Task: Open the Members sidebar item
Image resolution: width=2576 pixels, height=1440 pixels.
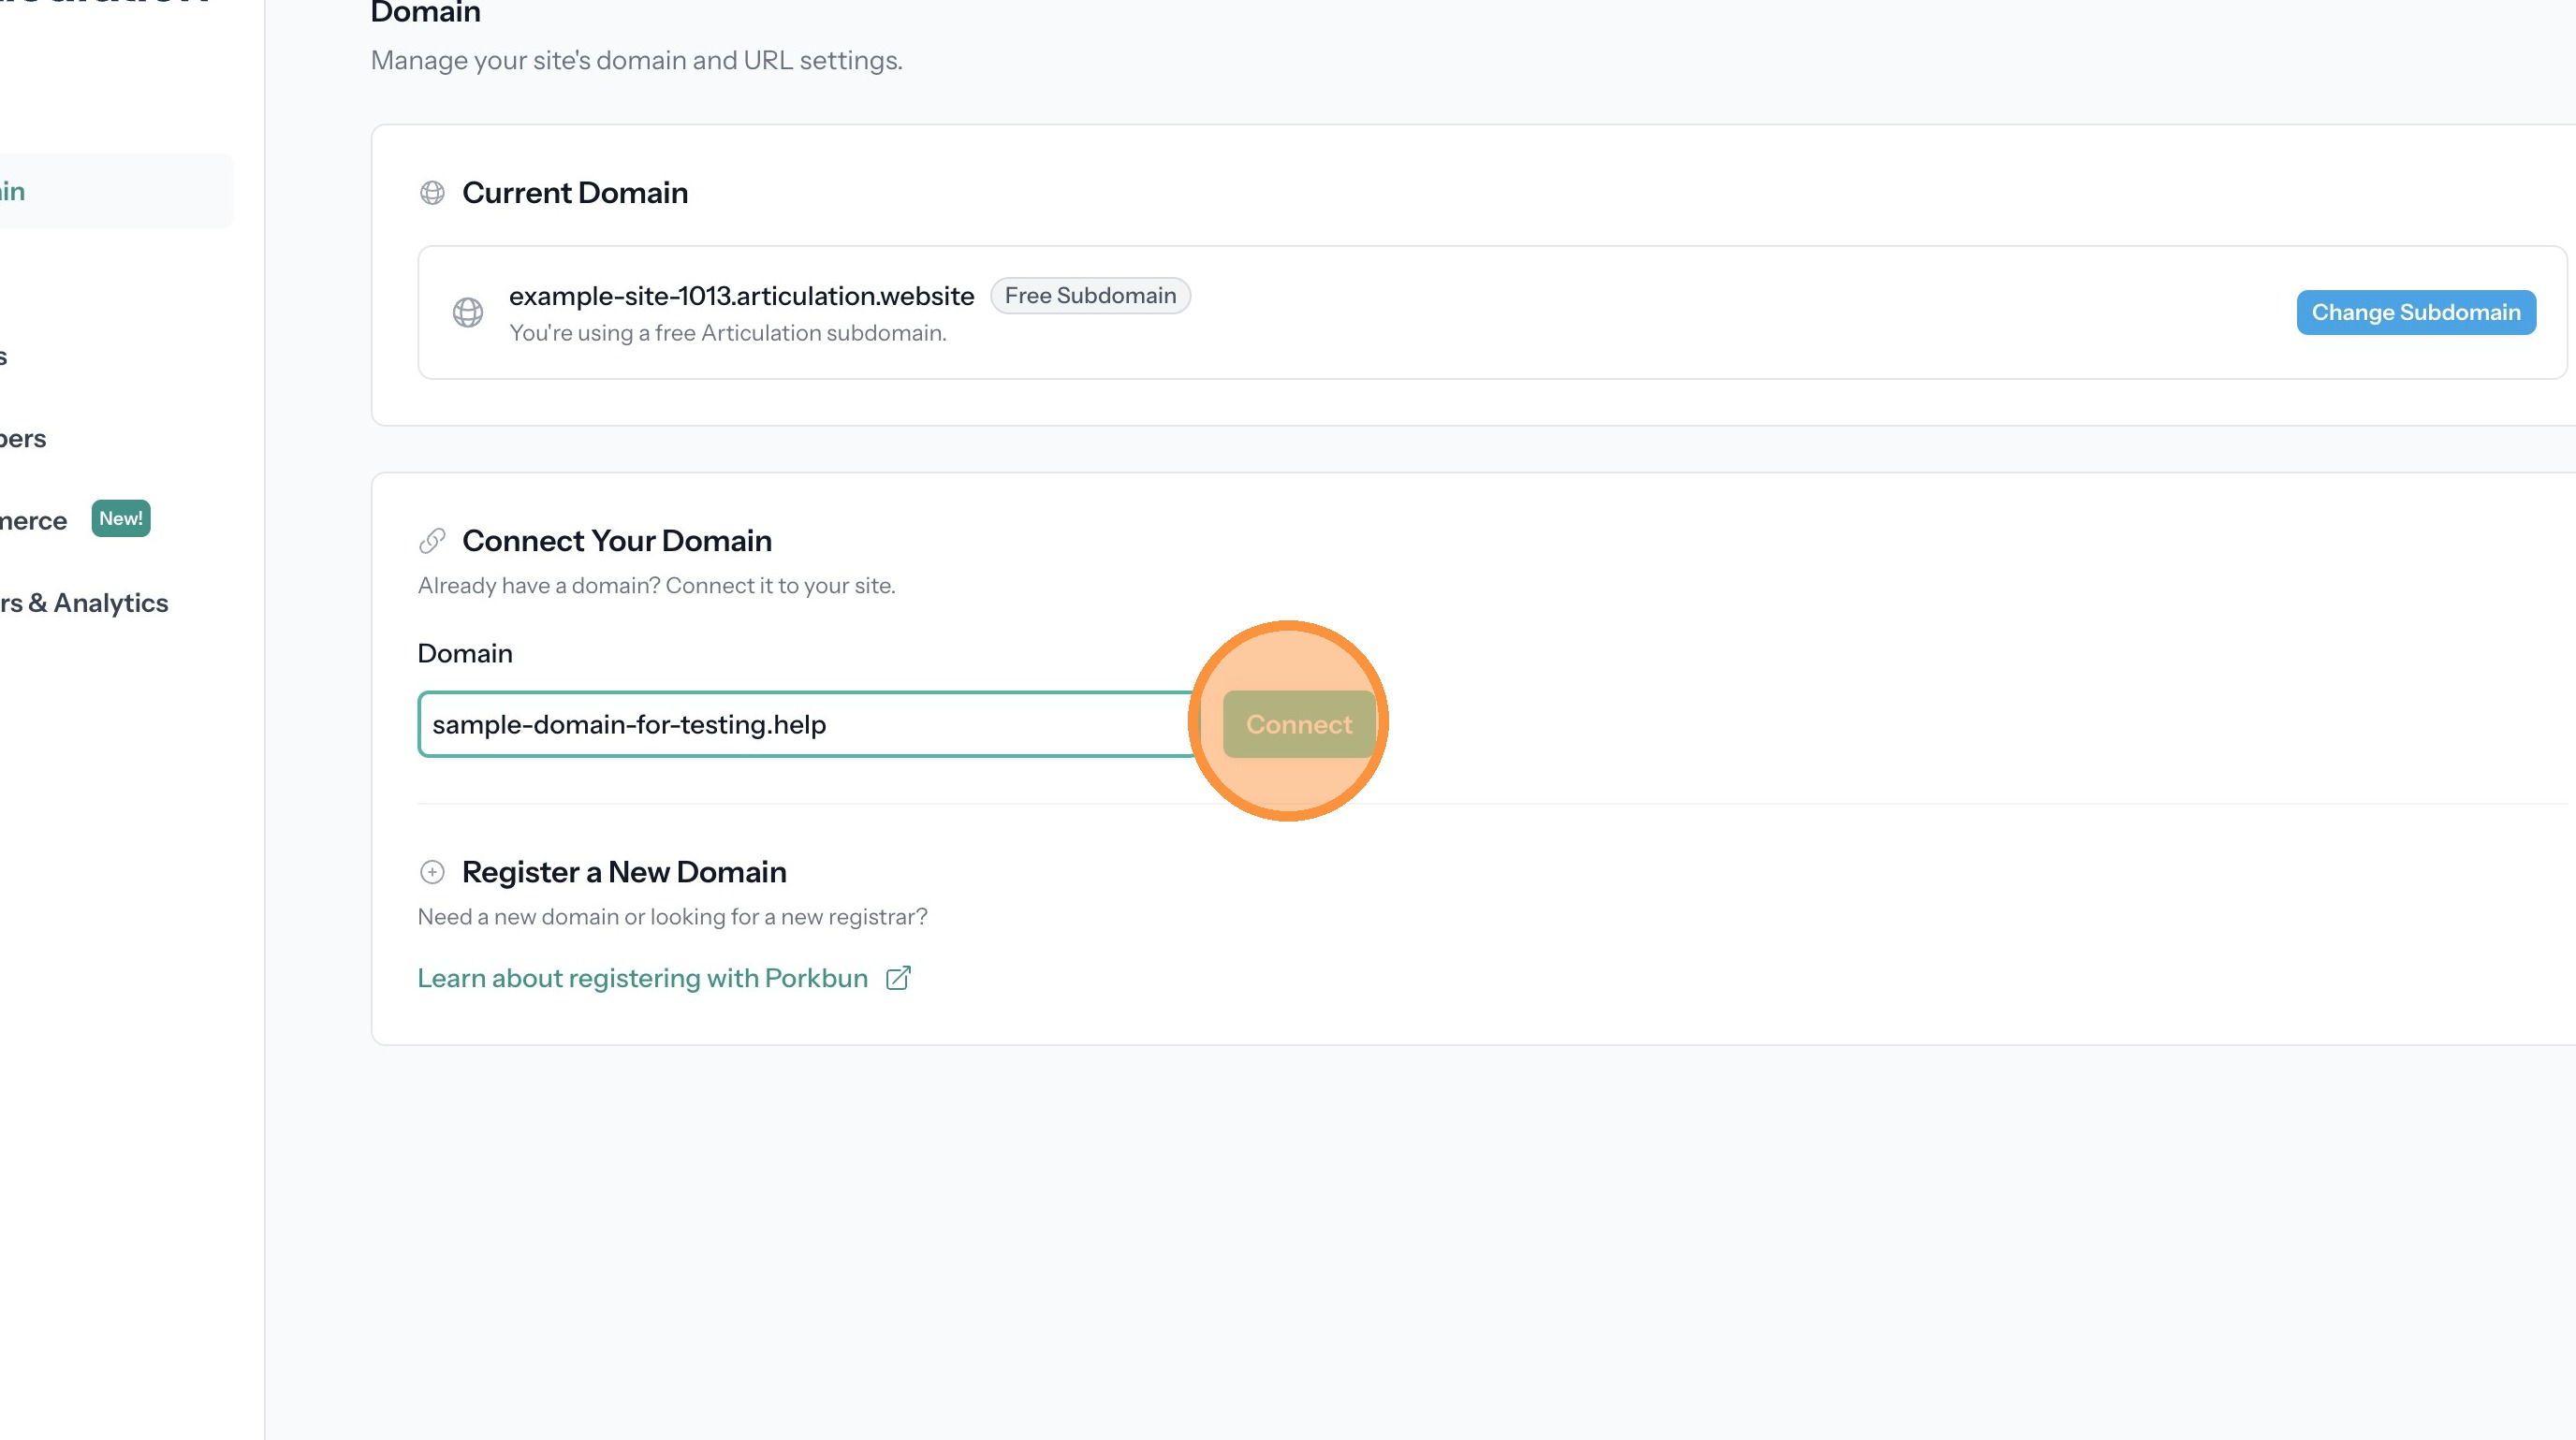Action: 22,439
